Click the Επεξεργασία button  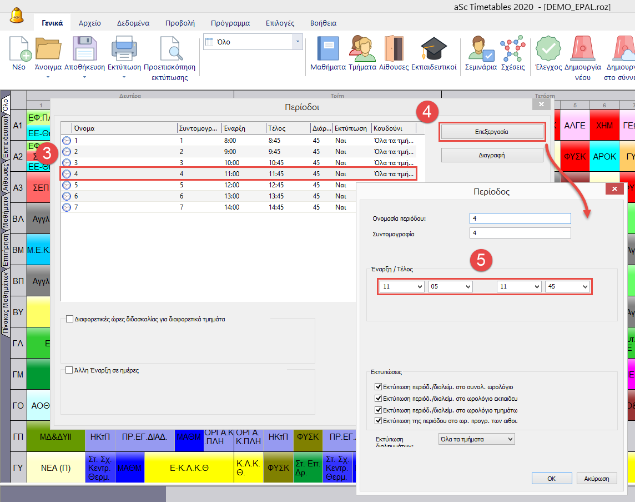click(492, 132)
